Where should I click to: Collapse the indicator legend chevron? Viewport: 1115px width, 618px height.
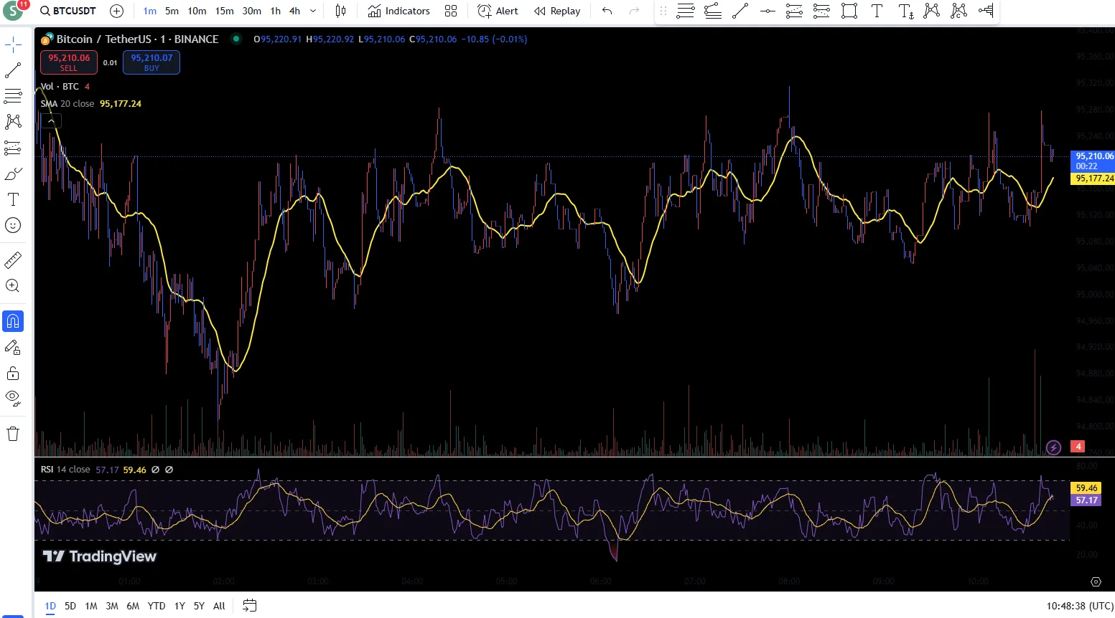click(x=51, y=121)
